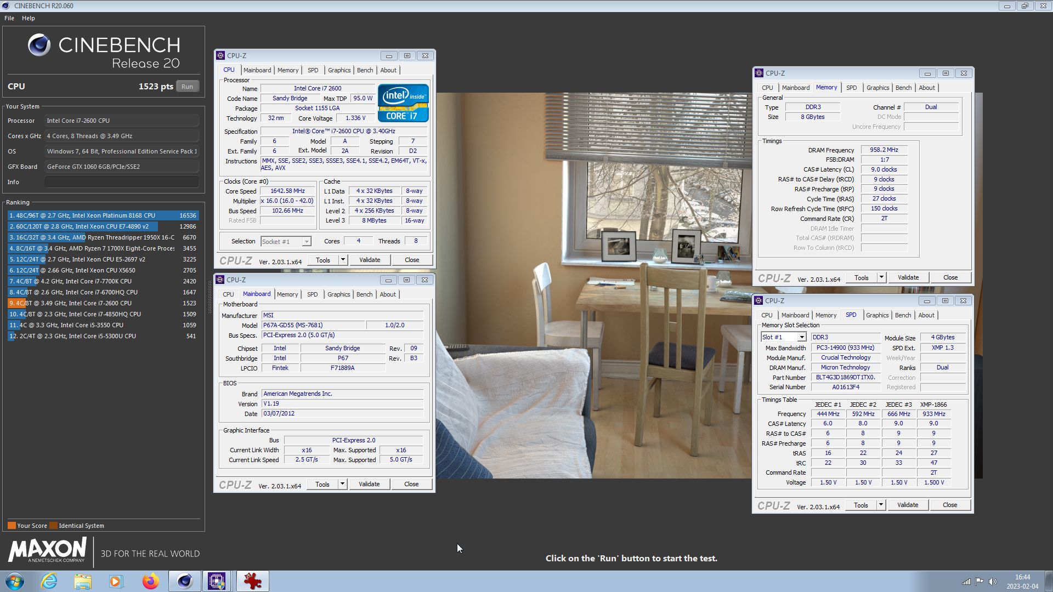This screenshot has height=592, width=1053.
Task: Open Firefox from the taskbar
Action: (x=150, y=581)
